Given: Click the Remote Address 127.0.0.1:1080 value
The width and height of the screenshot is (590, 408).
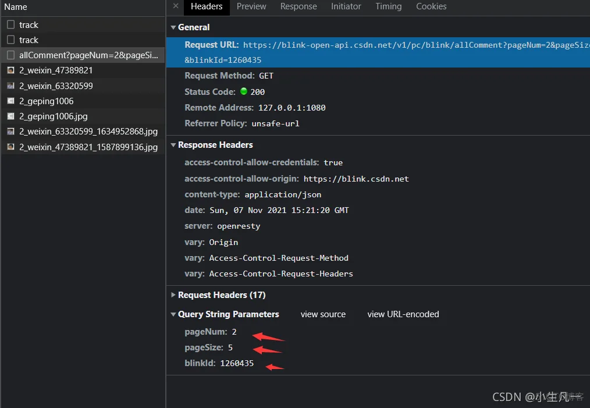Looking at the screenshot, I should click(x=292, y=108).
